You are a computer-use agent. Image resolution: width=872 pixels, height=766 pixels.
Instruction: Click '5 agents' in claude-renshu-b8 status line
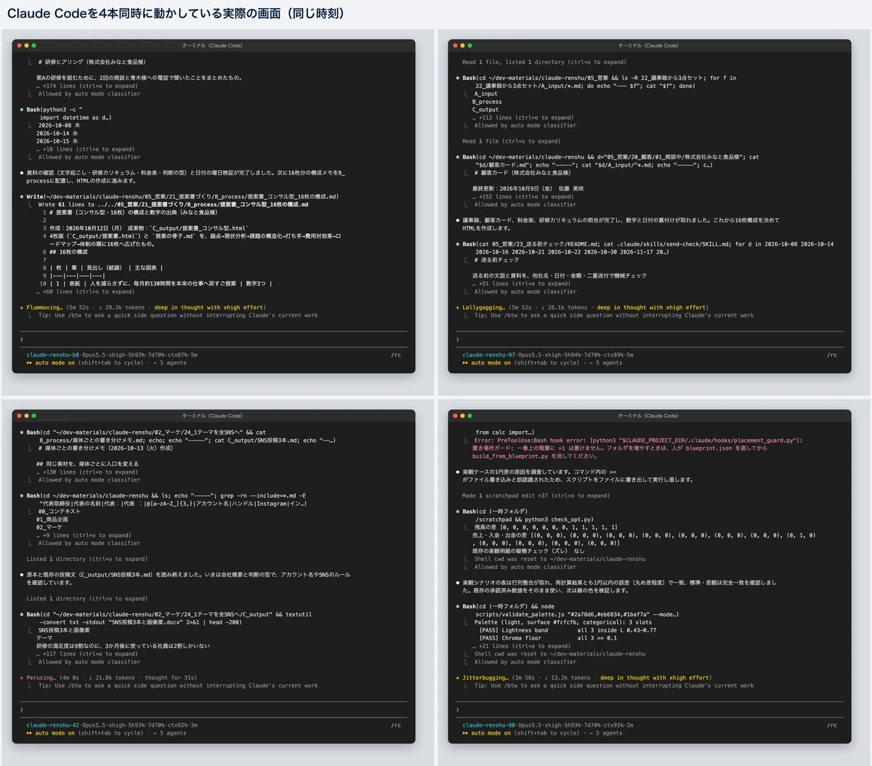[173, 363]
